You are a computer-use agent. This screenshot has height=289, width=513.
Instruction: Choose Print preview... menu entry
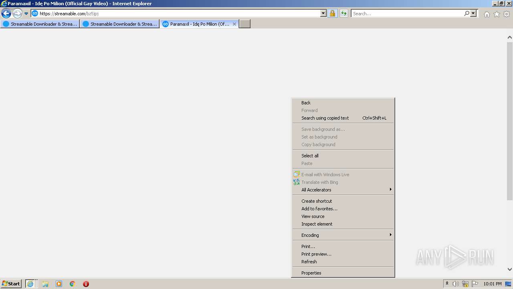pyautogui.click(x=343, y=254)
